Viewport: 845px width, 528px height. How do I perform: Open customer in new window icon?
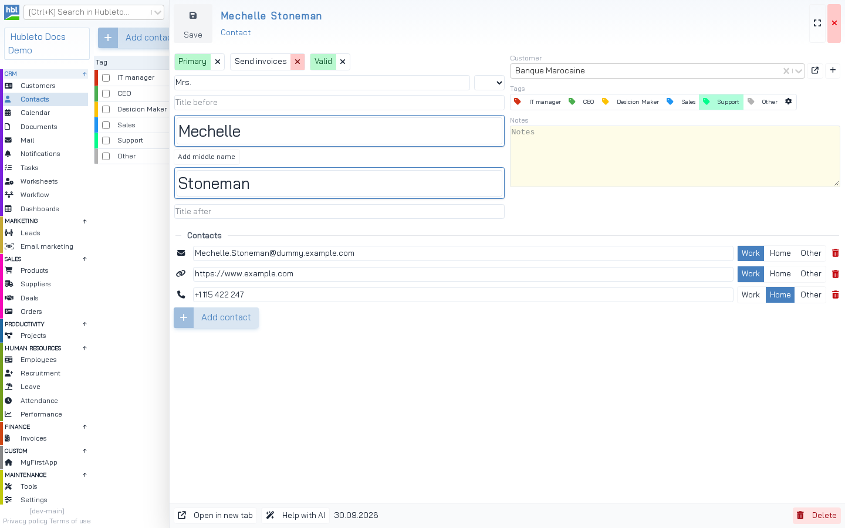coord(815,70)
